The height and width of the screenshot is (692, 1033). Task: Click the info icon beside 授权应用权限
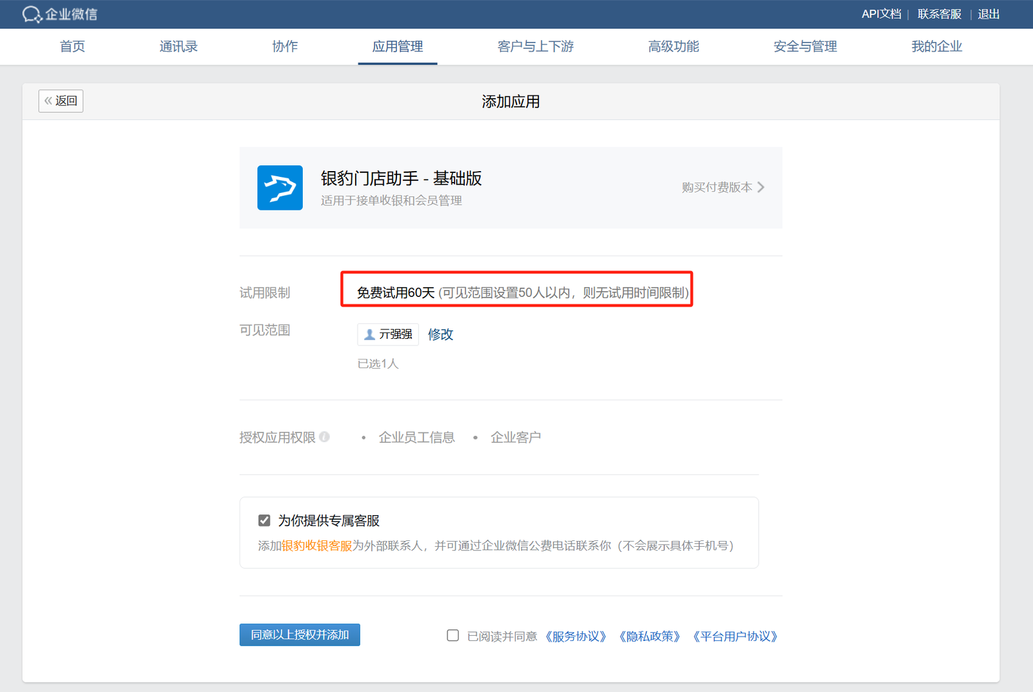coord(325,437)
